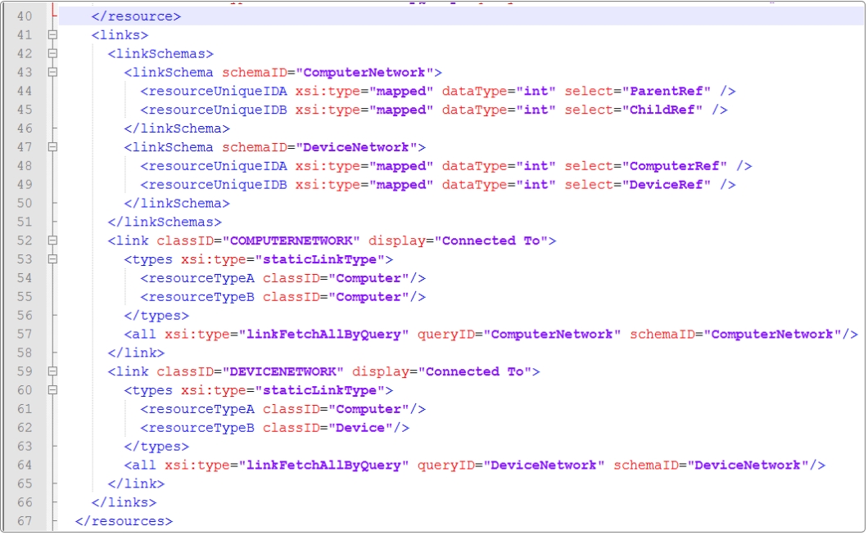Collapse the DEVICENETWORK link block on line 59
868x535 pixels.
click(x=52, y=372)
